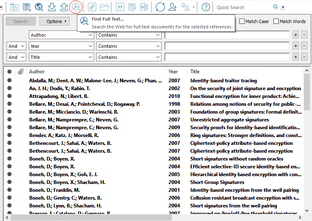312x221 pixels.
Task: Click the Sync Library circular arrows icon
Action: click(160, 7)
